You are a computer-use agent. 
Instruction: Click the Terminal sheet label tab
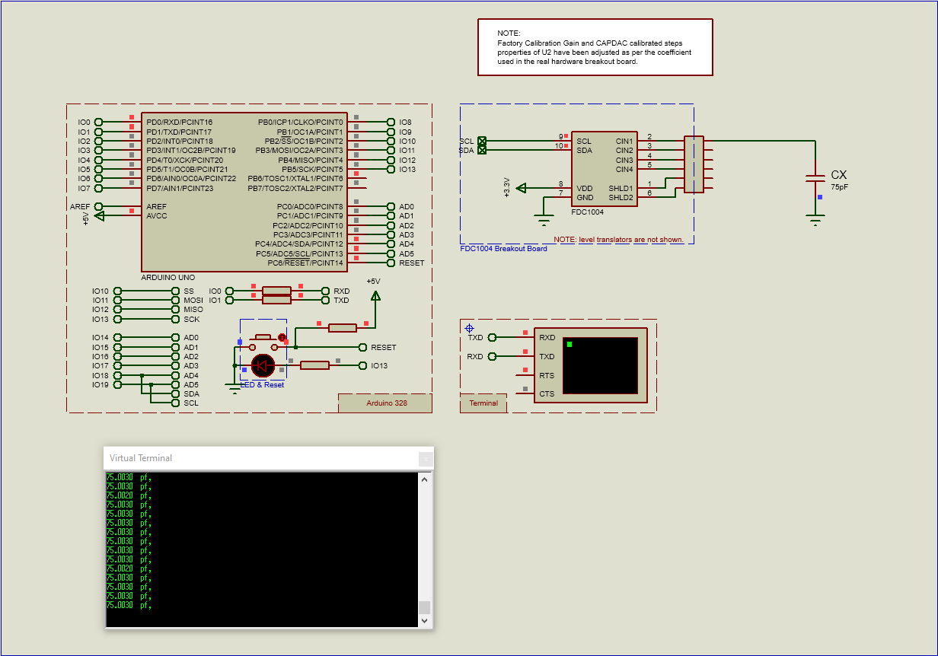pos(483,403)
